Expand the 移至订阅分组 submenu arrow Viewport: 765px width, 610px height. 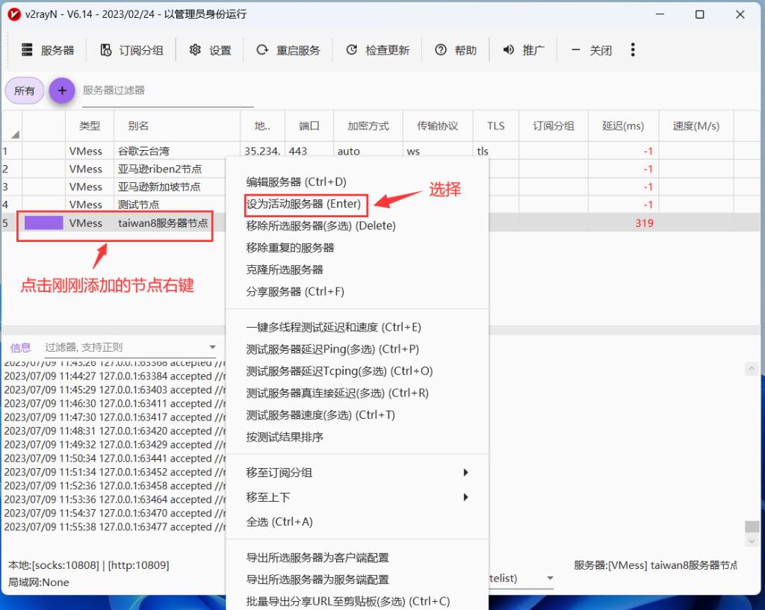coord(465,473)
